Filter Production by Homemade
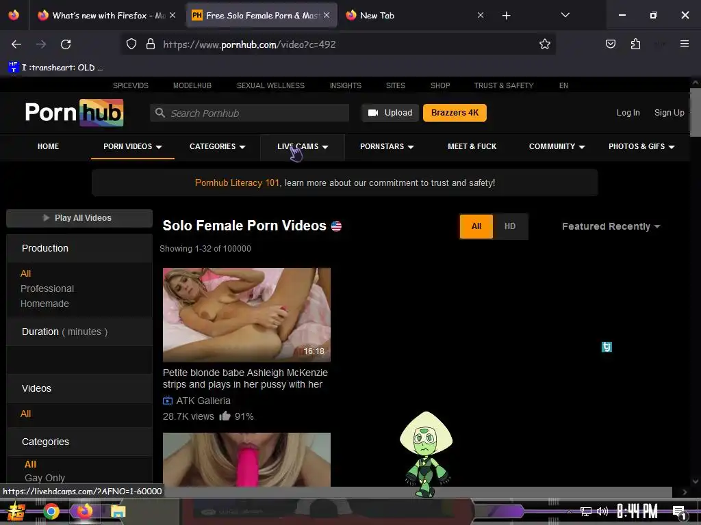The image size is (701, 525). (x=44, y=304)
